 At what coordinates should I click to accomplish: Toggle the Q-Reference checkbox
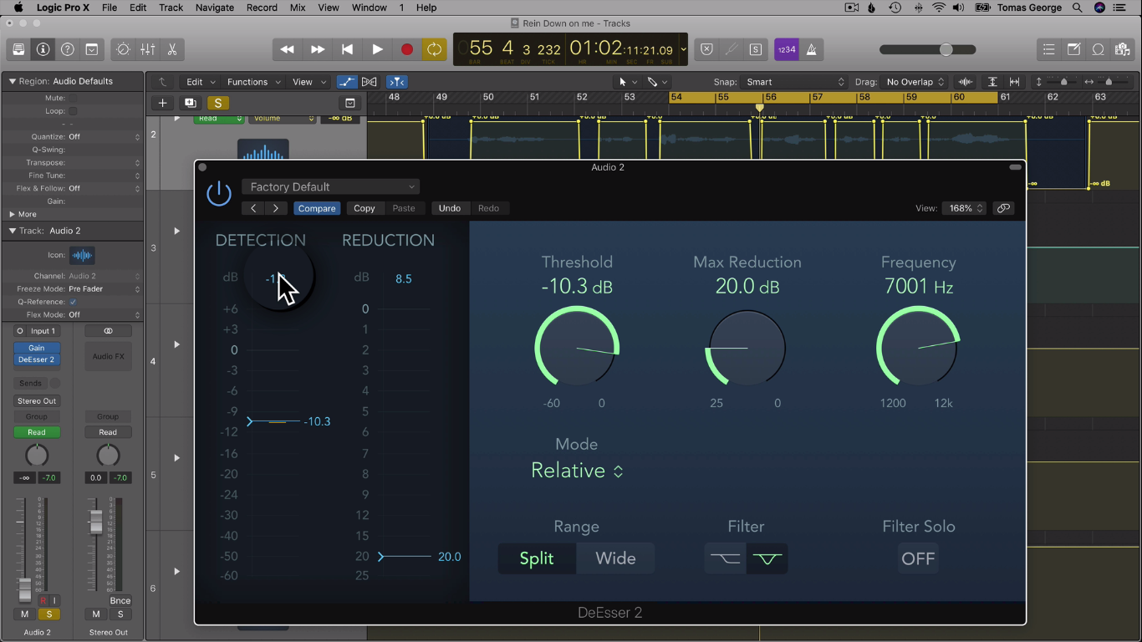[x=73, y=302]
